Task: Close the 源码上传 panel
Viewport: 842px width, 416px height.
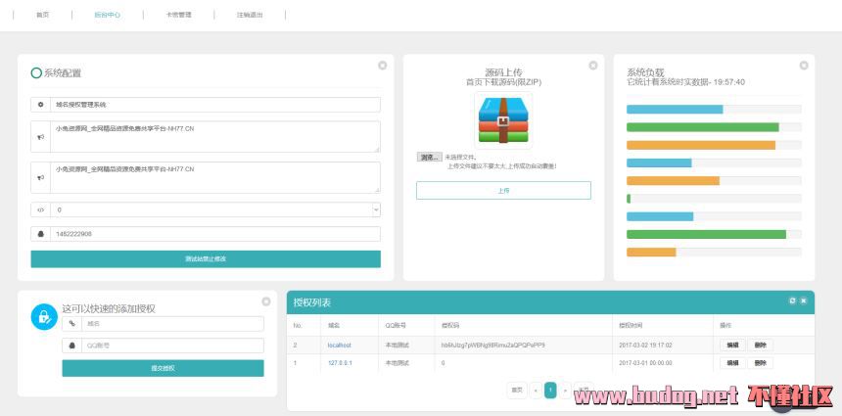Action: click(593, 66)
